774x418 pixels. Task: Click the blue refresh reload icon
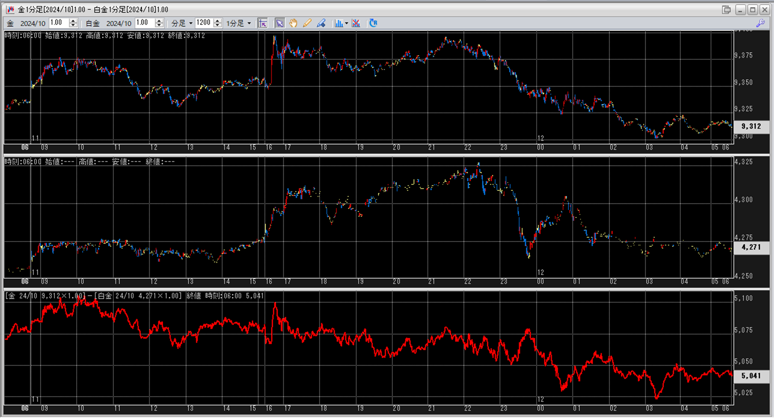click(x=373, y=23)
